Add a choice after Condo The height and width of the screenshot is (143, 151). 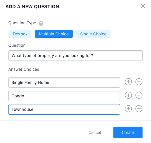128,95
